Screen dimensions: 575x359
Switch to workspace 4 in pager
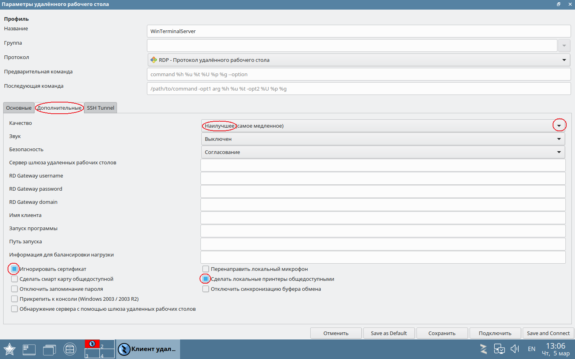point(107,353)
